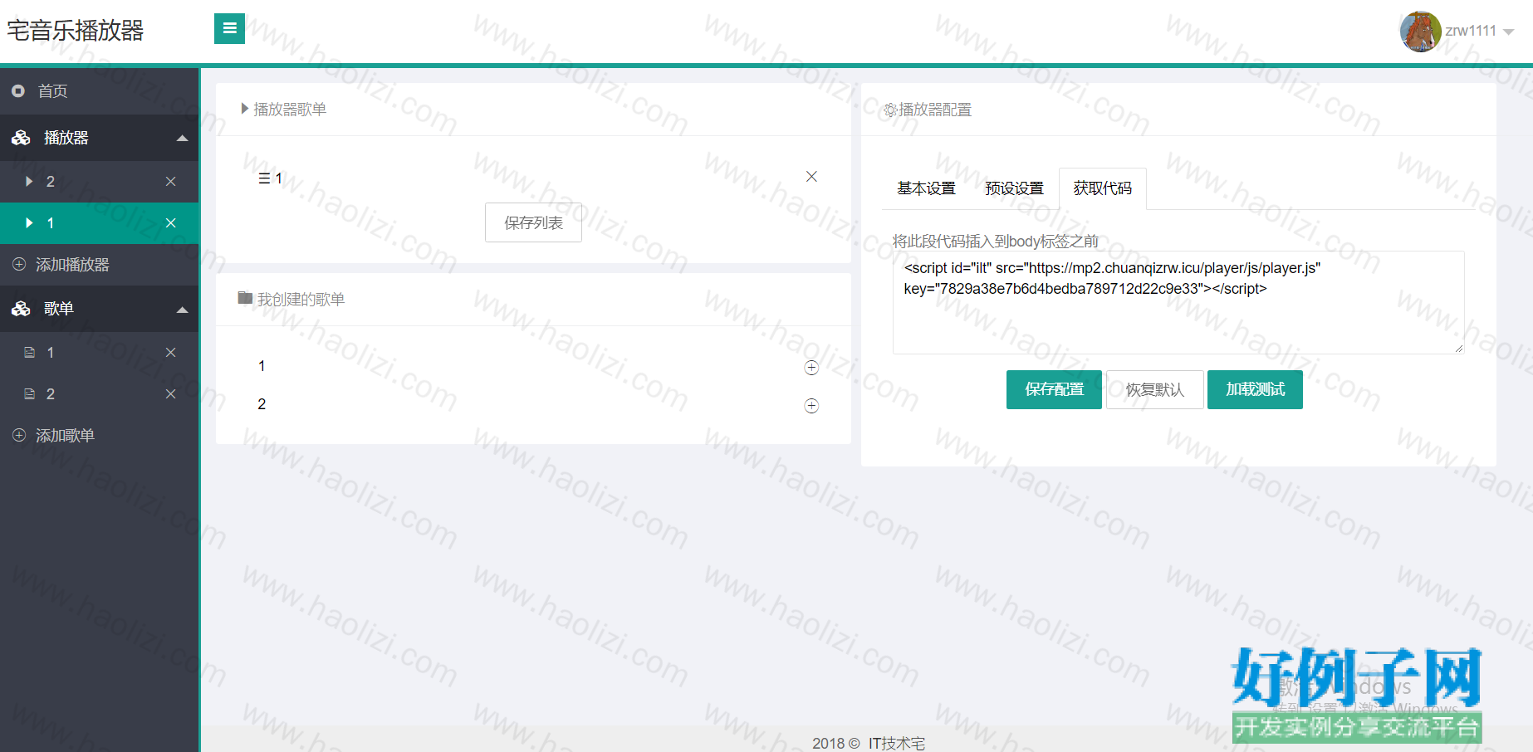Click the 将此段代码插入到body标签之前 label
Screen dimensions: 1533x752
tap(996, 242)
